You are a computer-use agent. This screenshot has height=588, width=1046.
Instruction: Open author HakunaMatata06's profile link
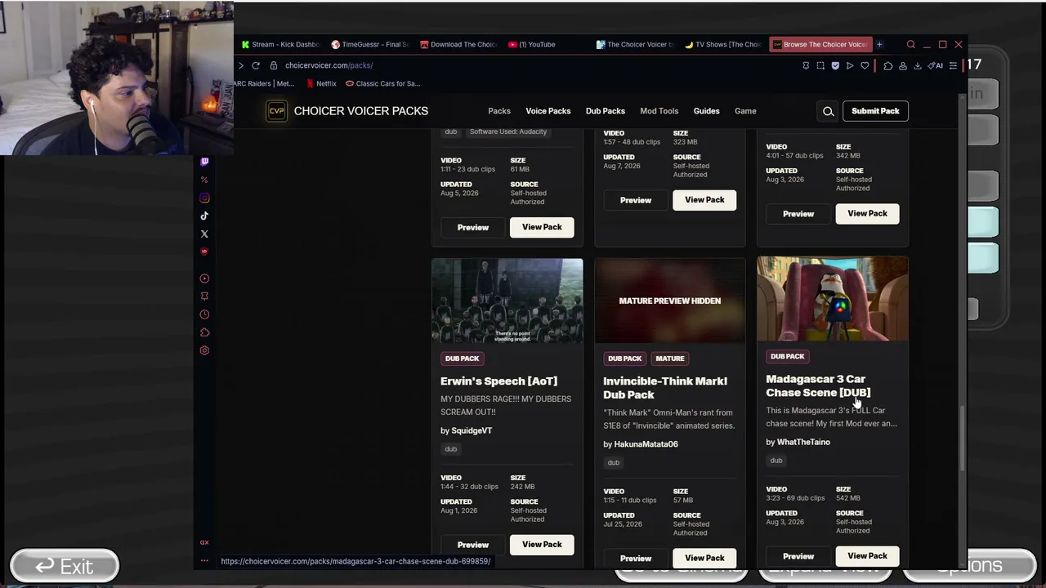646,444
